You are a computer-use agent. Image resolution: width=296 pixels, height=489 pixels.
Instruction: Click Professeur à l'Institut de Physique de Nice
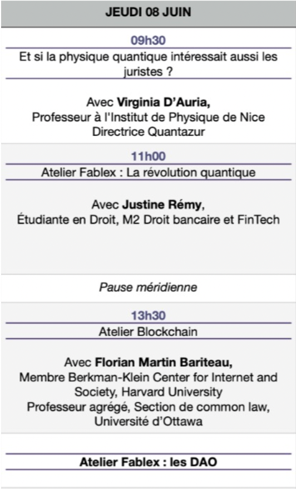pos(149,118)
